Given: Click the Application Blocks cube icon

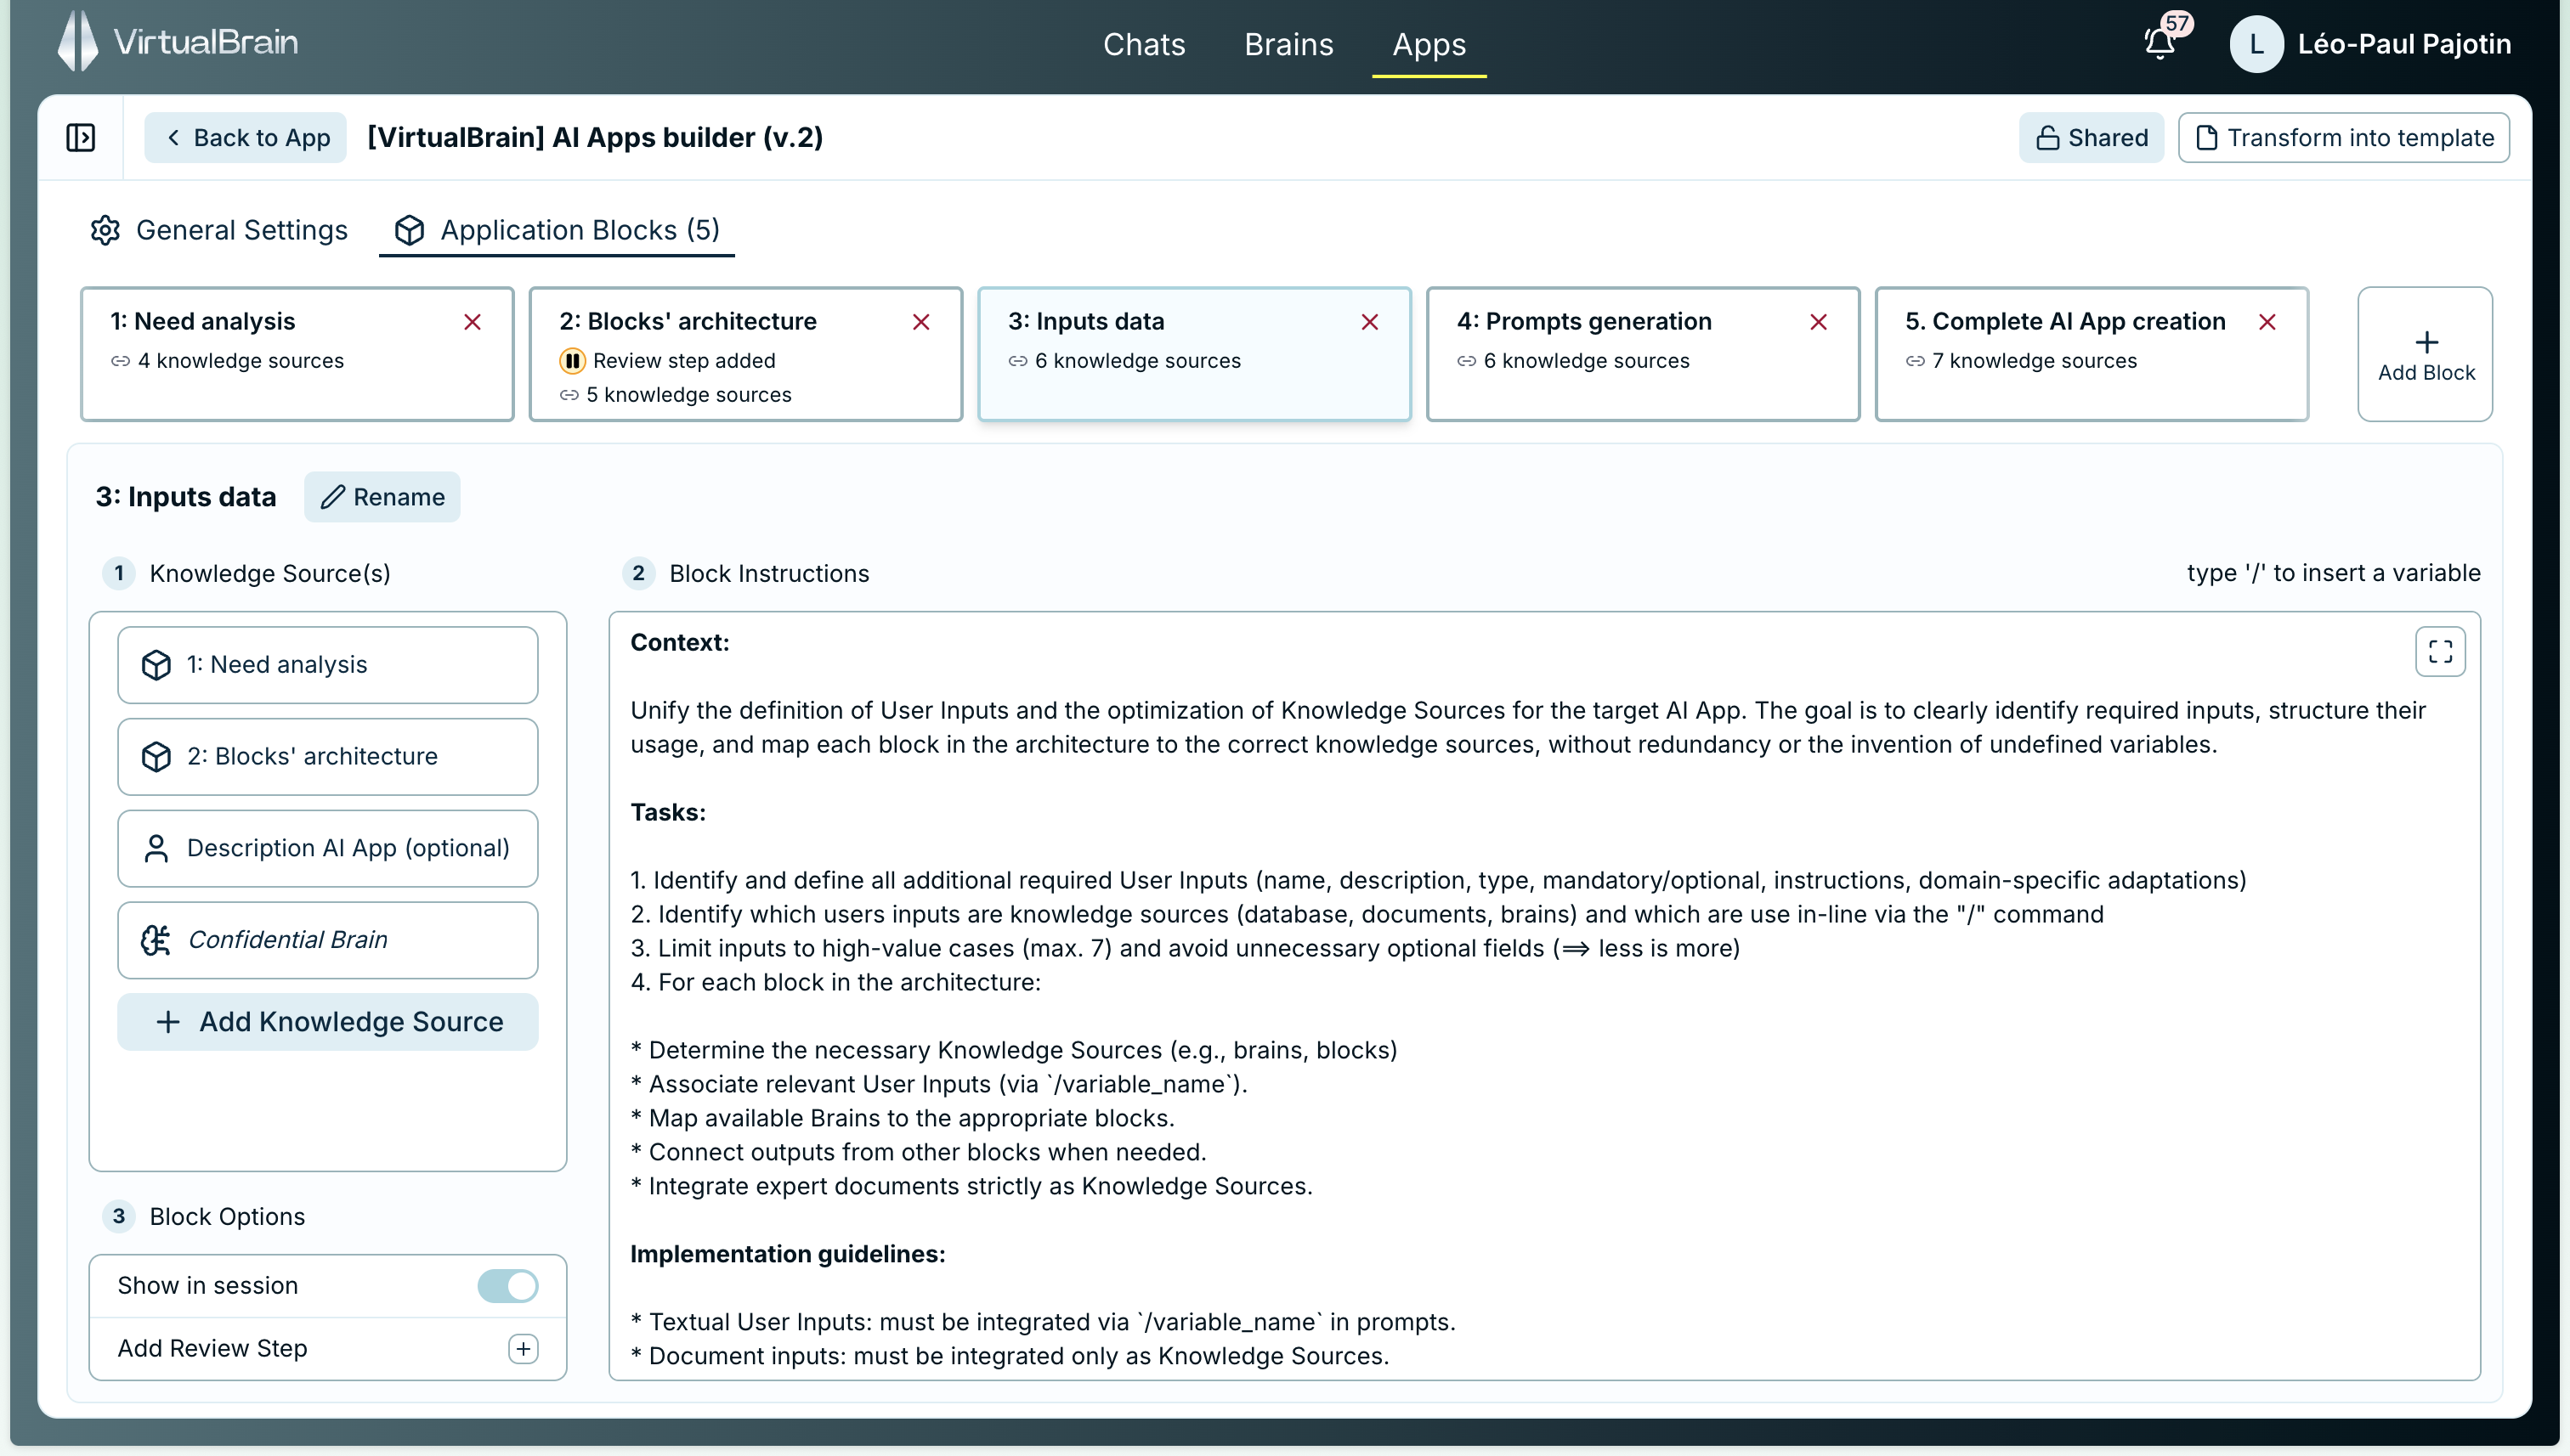Looking at the screenshot, I should click(x=409, y=230).
